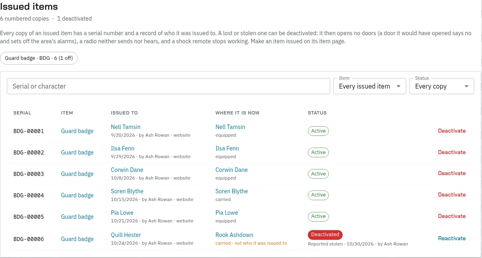
Task: Deactivate badge BDG-00004
Action: 452,195
